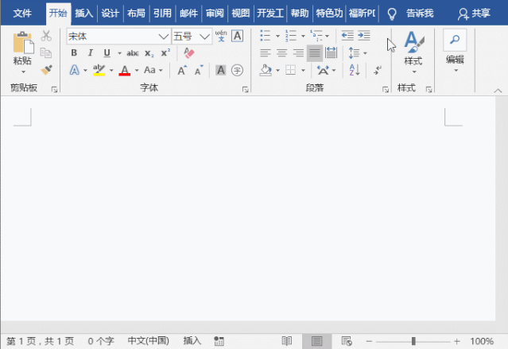The height and width of the screenshot is (349, 508).
Task: Click the Paste clipboard icon
Action: pyautogui.click(x=23, y=42)
